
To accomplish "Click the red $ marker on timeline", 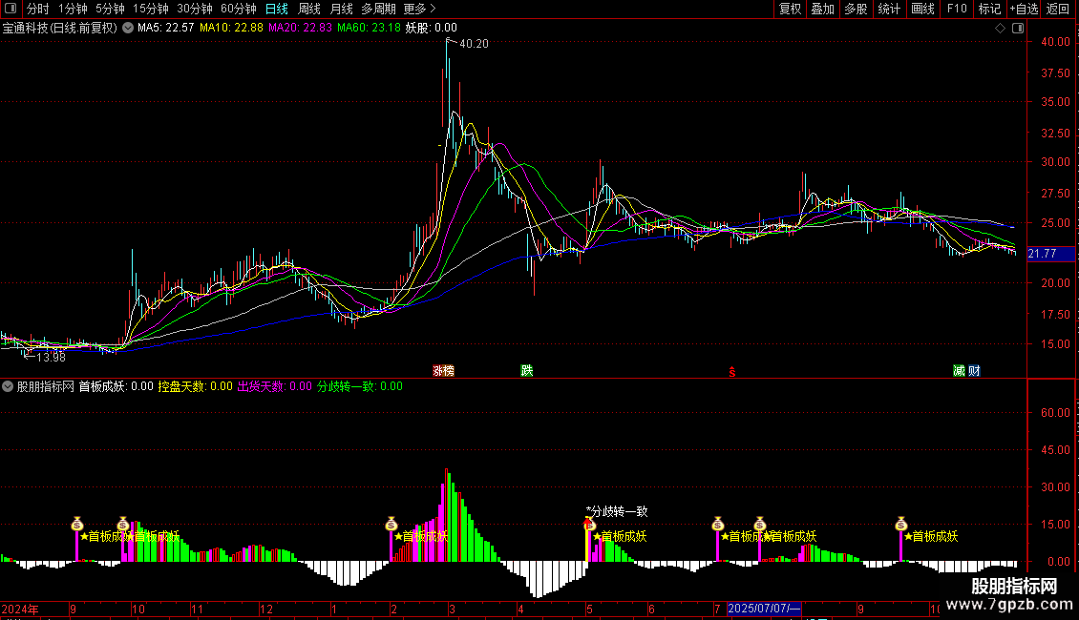I will pos(732,372).
